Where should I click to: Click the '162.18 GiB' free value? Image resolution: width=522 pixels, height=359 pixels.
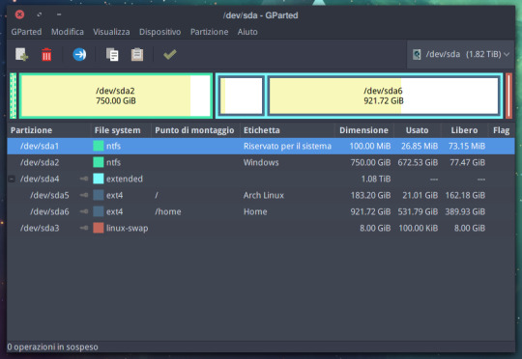click(x=465, y=195)
